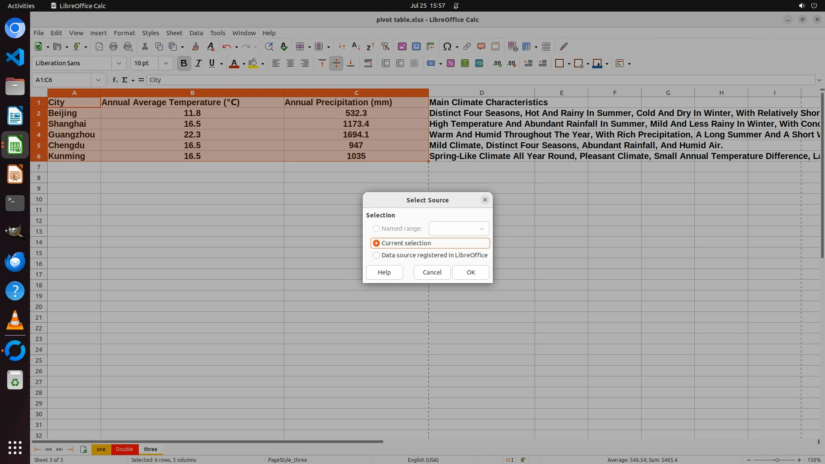This screenshot has width=825, height=464.
Task: Select Data source registered in LibreOffice
Action: point(376,255)
